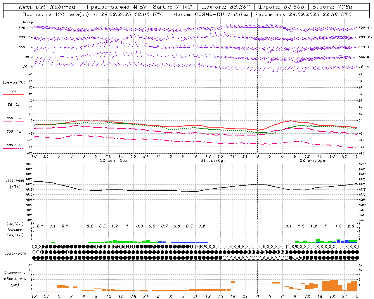Click the precipitation value 2.3

click(x=351, y=226)
